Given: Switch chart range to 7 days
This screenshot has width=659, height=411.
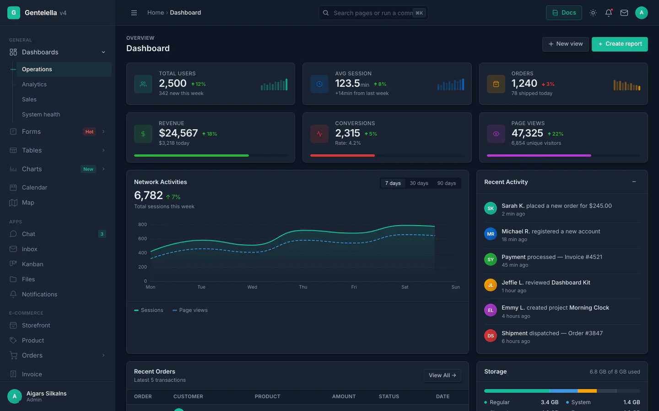Looking at the screenshot, I should point(393,183).
